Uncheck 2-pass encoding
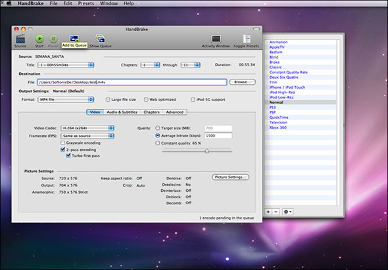Image resolution: width=388 pixels, height=270 pixels. pyautogui.click(x=62, y=150)
